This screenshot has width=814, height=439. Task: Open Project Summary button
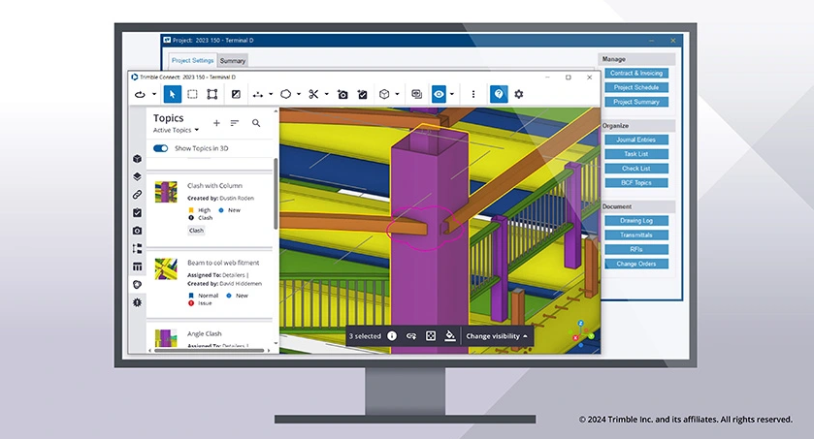point(636,102)
